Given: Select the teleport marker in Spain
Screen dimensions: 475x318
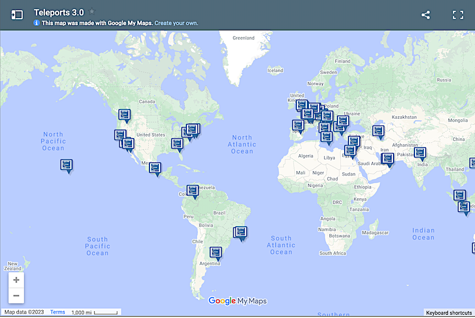Looking at the screenshot, I should tap(298, 125).
